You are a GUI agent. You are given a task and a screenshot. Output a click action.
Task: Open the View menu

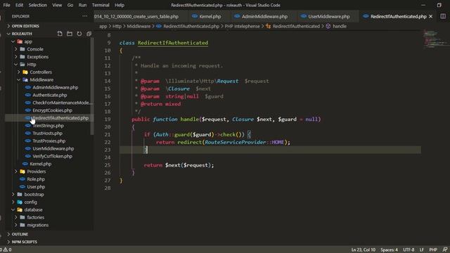[x=57, y=5]
